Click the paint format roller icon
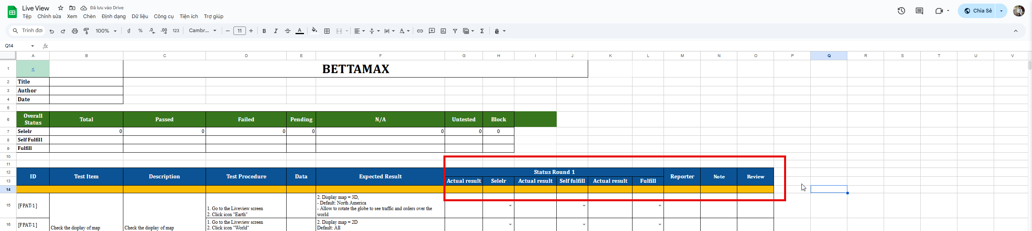This screenshot has height=231, width=1032. pos(86,31)
